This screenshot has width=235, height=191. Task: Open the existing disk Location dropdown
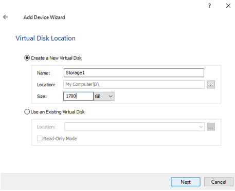point(135,127)
